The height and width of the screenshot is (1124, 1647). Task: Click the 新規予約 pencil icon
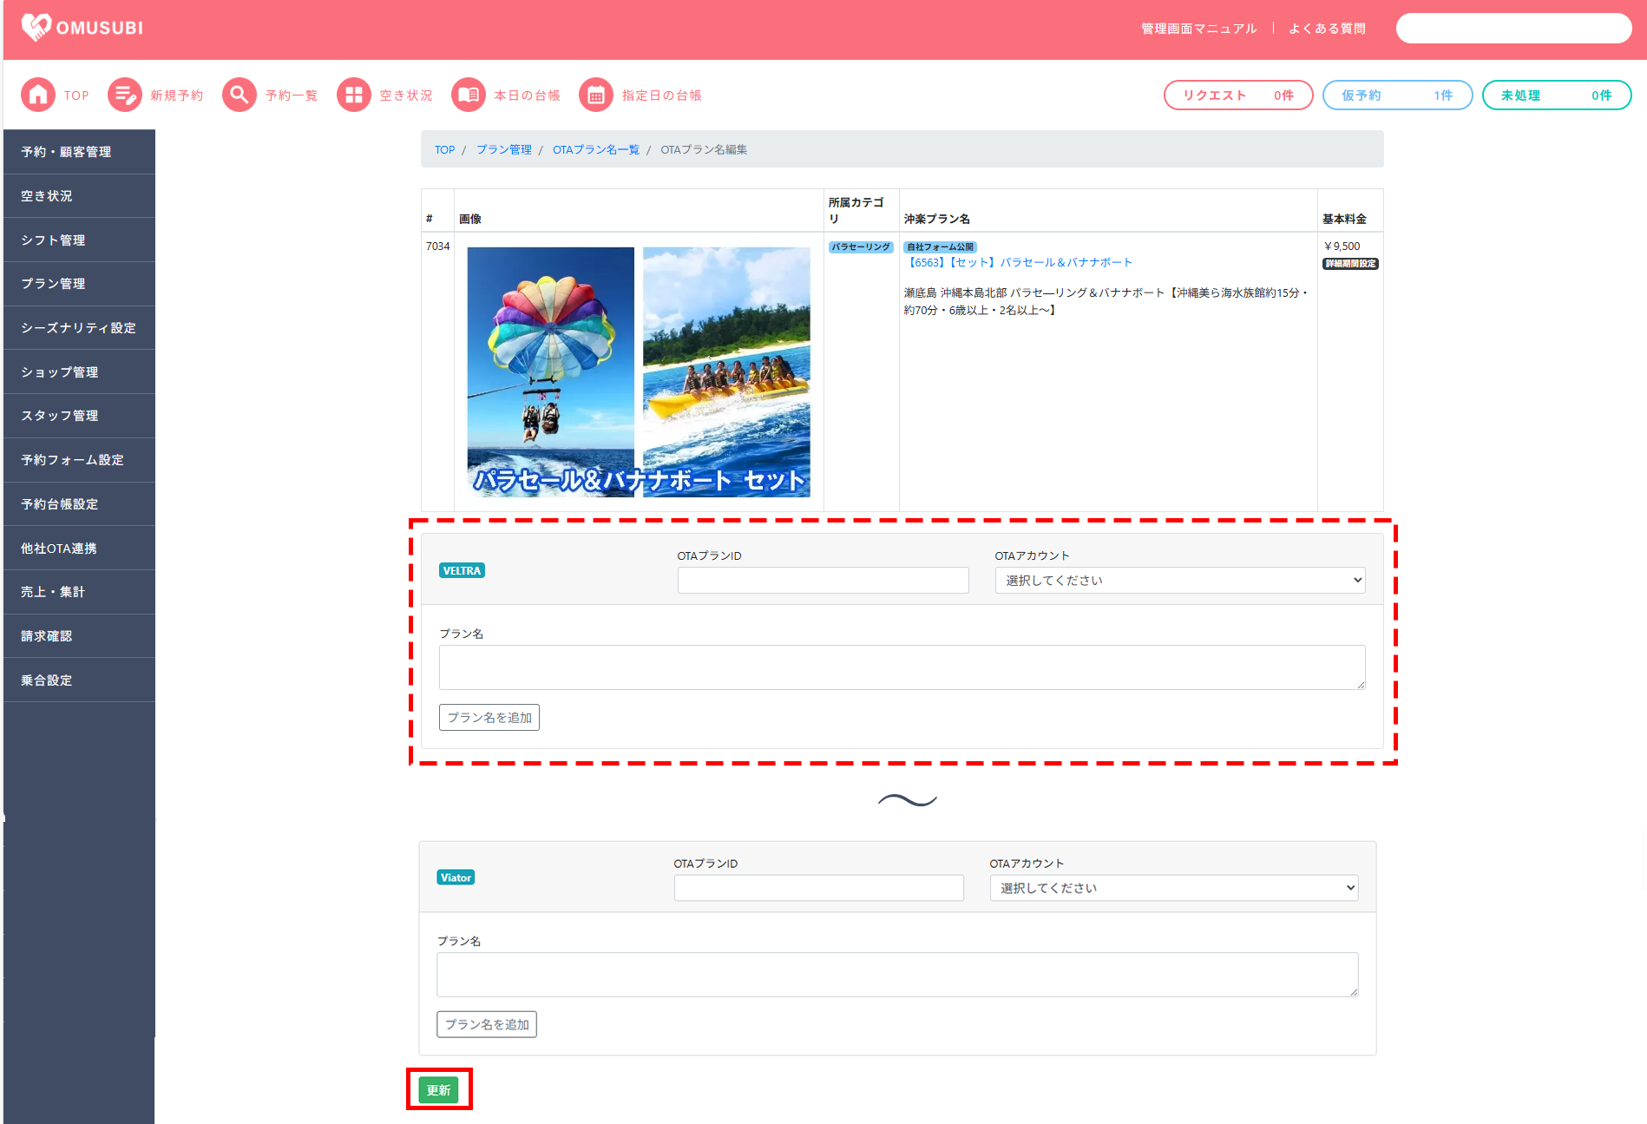125,95
